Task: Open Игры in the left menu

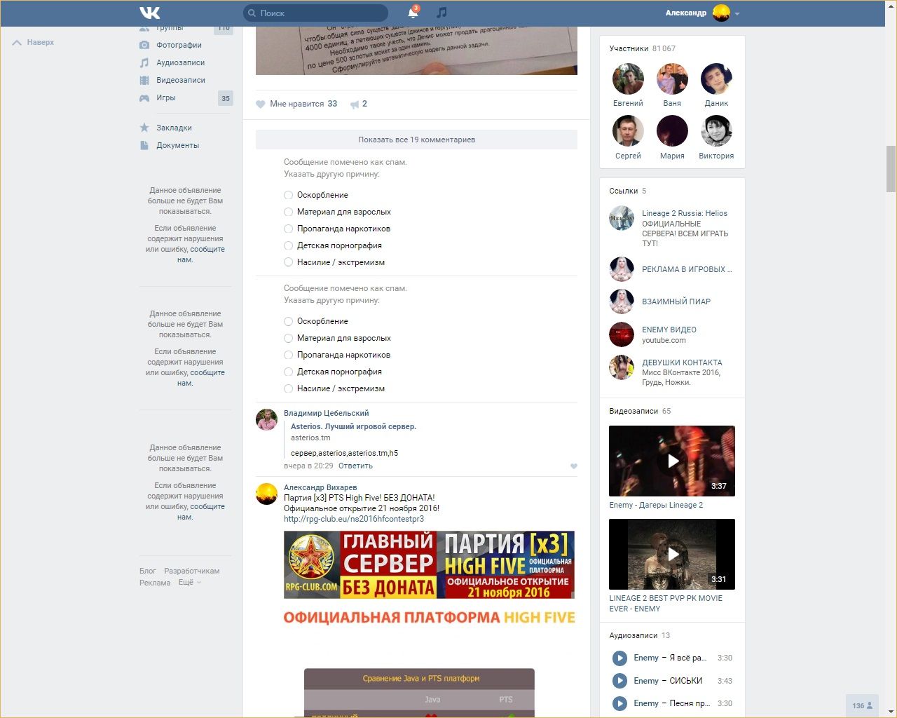Action: pyautogui.click(x=166, y=97)
